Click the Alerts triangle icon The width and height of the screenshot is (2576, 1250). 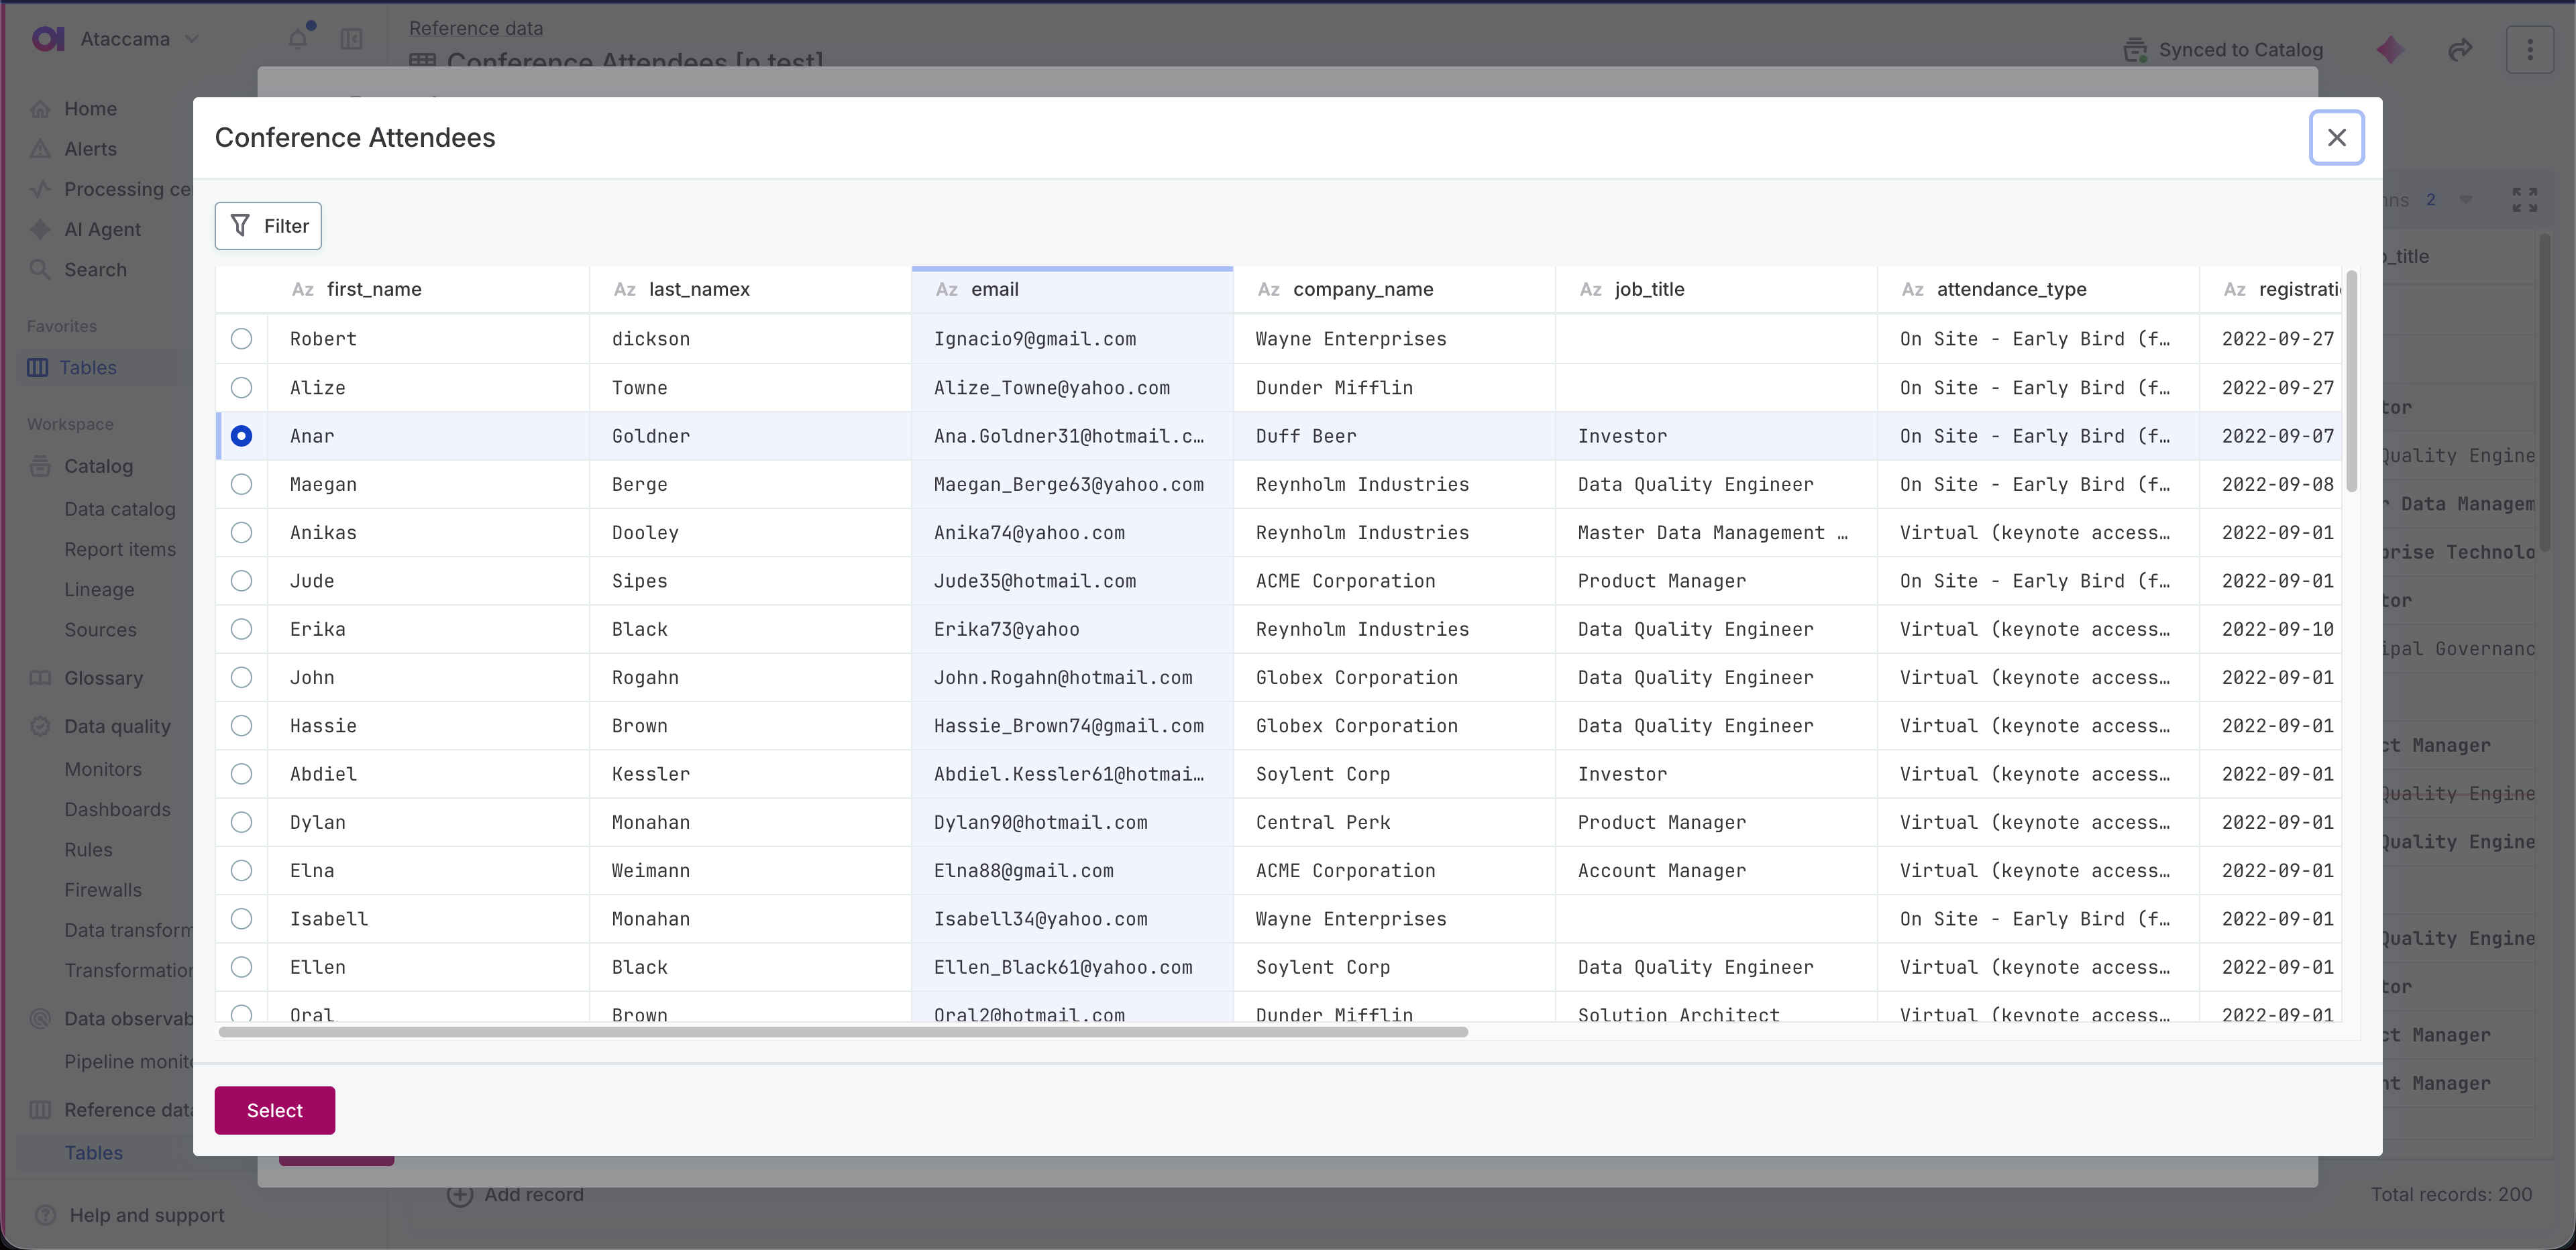coord(40,149)
